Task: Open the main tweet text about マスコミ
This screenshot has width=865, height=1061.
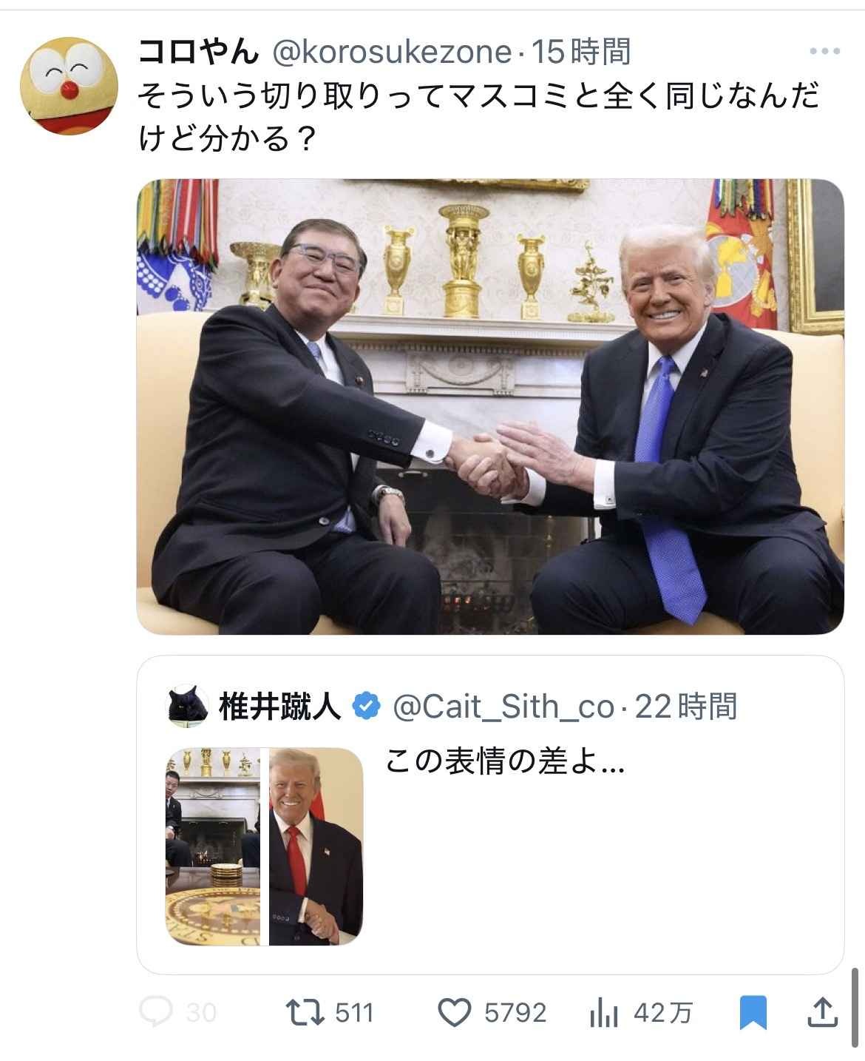Action: (479, 117)
